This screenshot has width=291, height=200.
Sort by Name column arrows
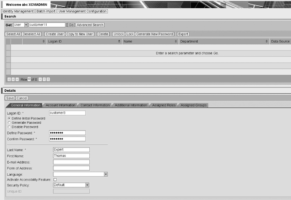coord(176,41)
